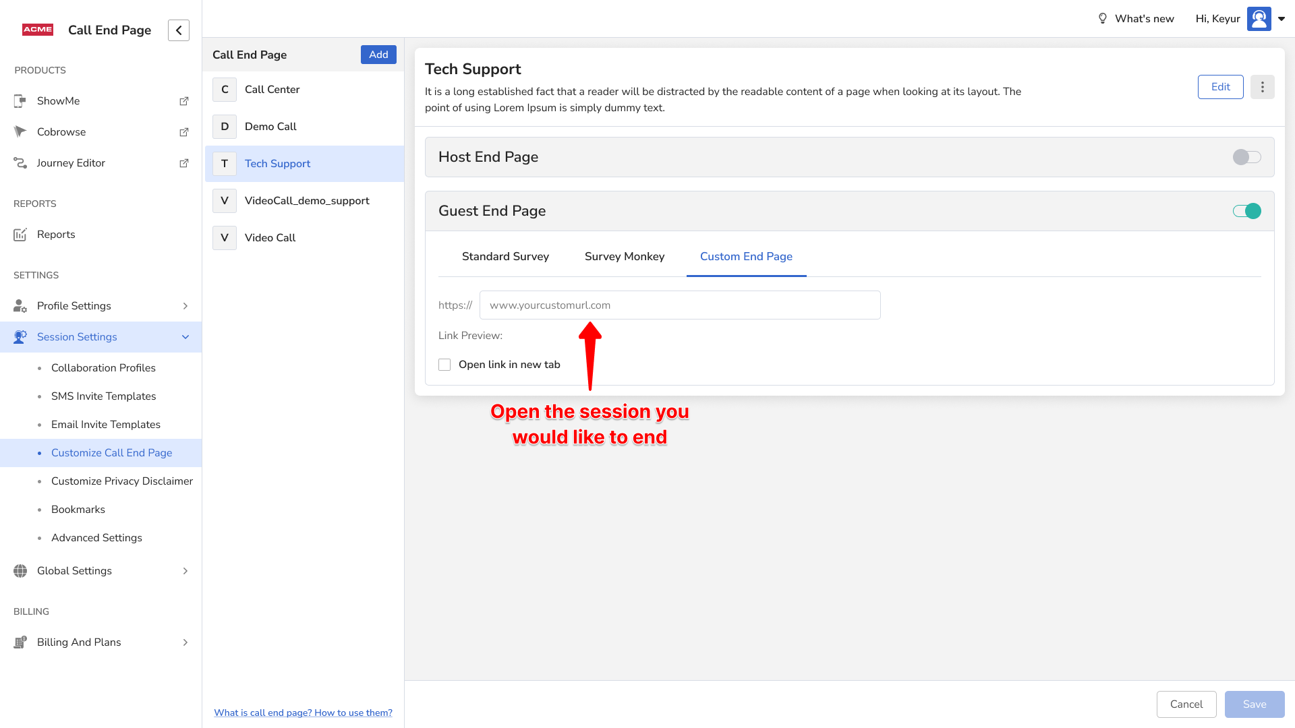Open account dropdown arrow beside avatar
Image resolution: width=1295 pixels, height=728 pixels.
pyautogui.click(x=1282, y=19)
